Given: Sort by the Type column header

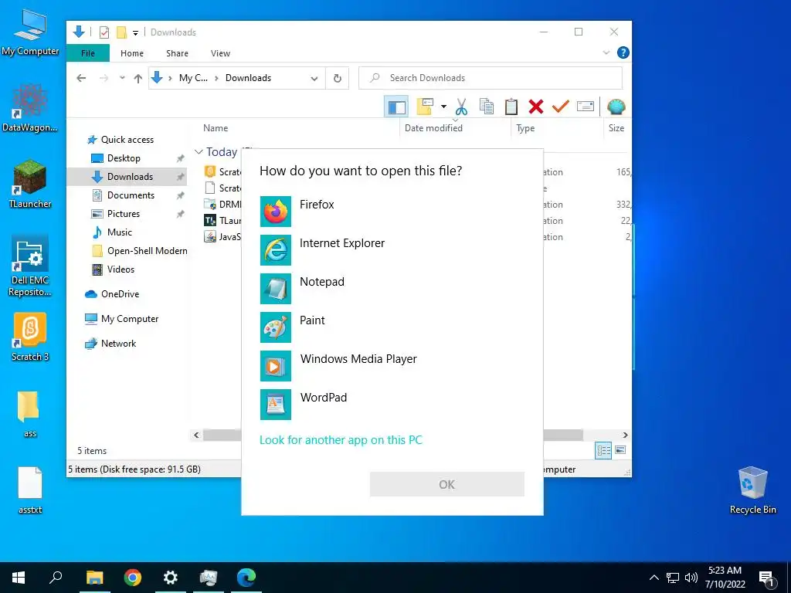Looking at the screenshot, I should [525, 128].
